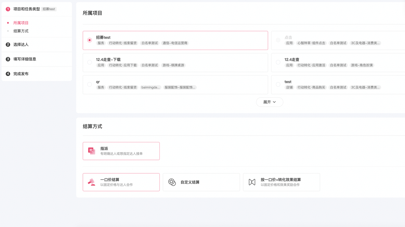This screenshot has height=227, width=405.
Task: Click 服务 tag on qr card
Action: 101,87
